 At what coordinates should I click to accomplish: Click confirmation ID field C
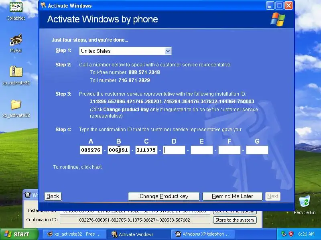(146, 150)
